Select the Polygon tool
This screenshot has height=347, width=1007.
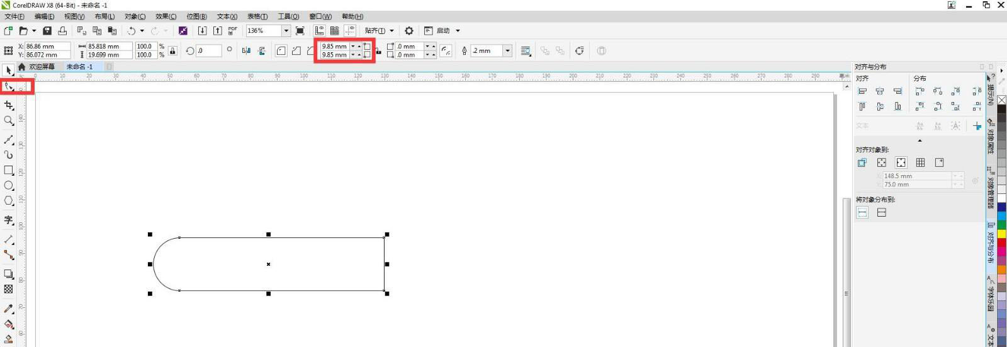point(9,201)
